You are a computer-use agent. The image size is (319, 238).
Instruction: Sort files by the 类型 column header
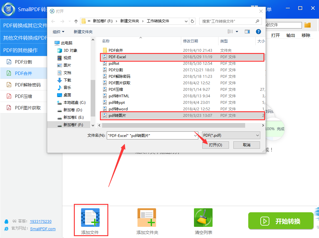tap(224, 41)
